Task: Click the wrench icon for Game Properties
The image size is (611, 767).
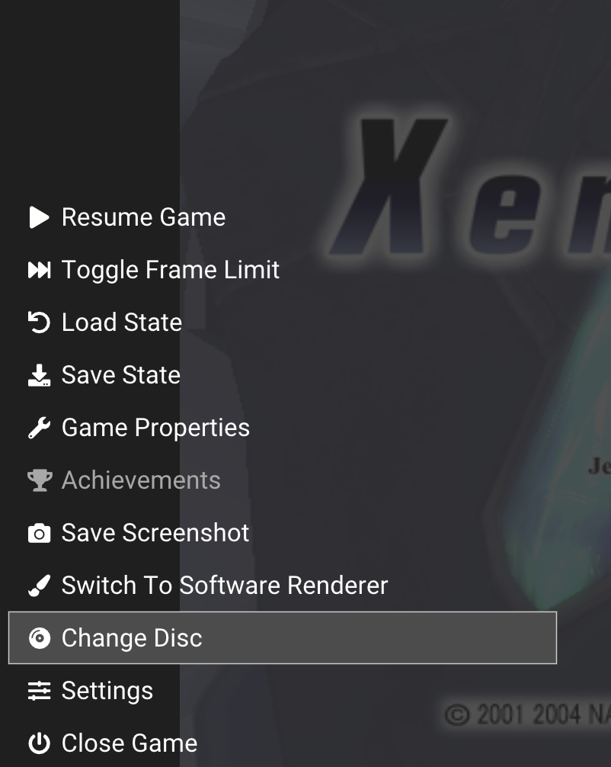Action: (x=39, y=428)
